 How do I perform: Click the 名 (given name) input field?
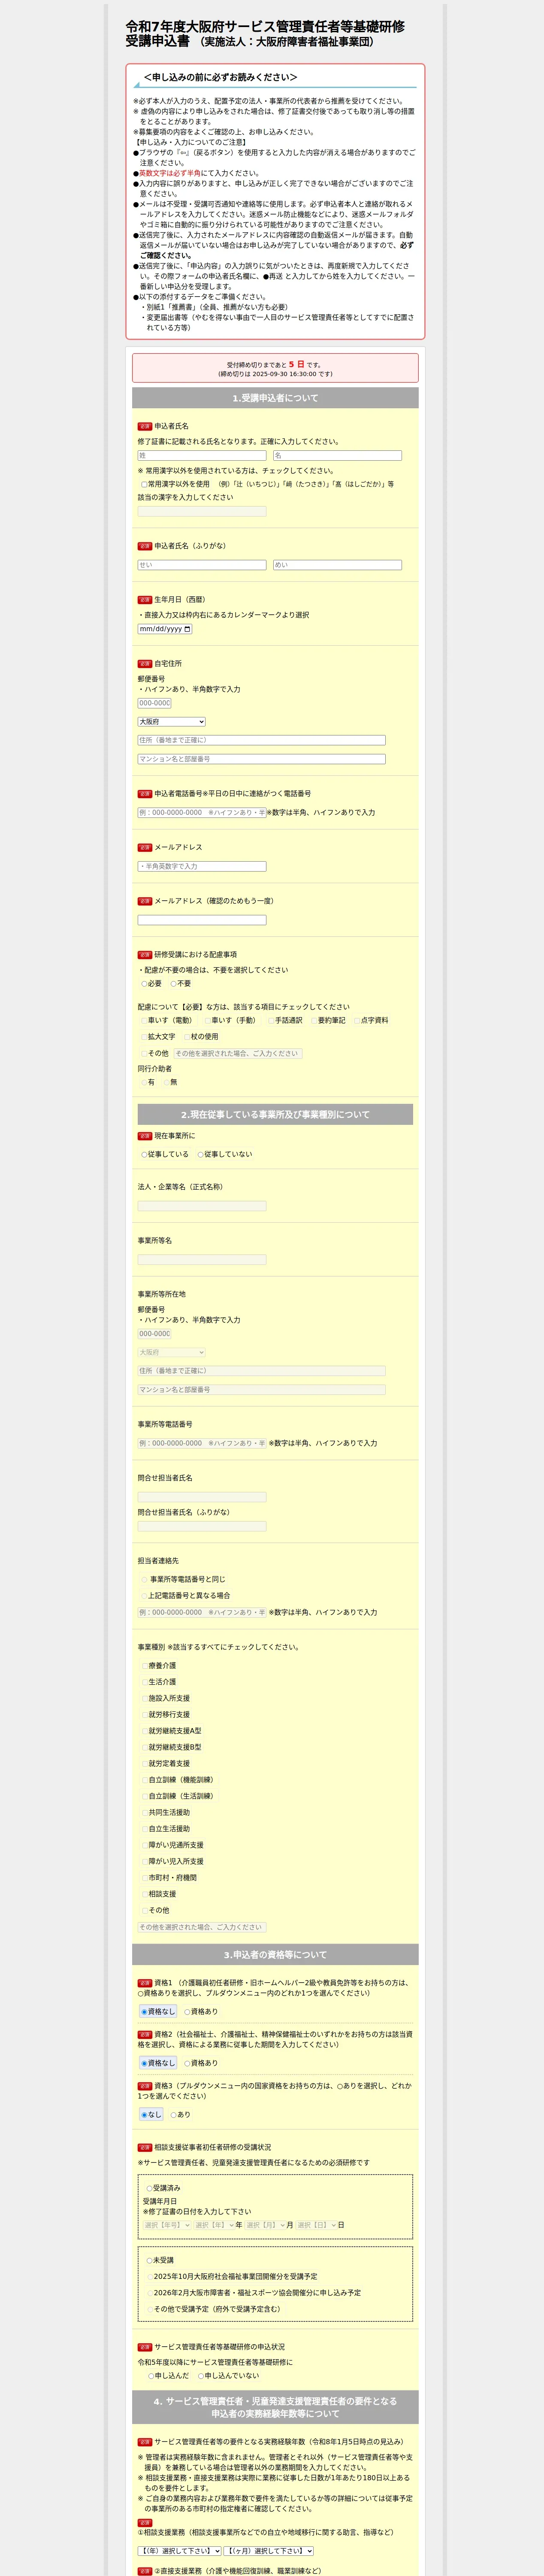[x=338, y=456]
